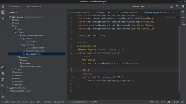The image size is (186, 104).
Task: Open the Services tool window icon
Action: click(3, 68)
